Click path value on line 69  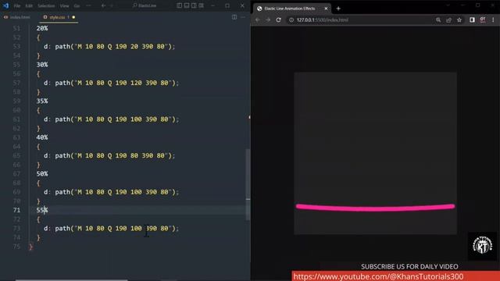point(116,192)
